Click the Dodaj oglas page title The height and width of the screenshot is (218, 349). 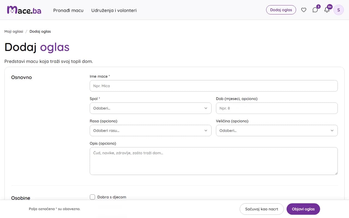click(37, 47)
